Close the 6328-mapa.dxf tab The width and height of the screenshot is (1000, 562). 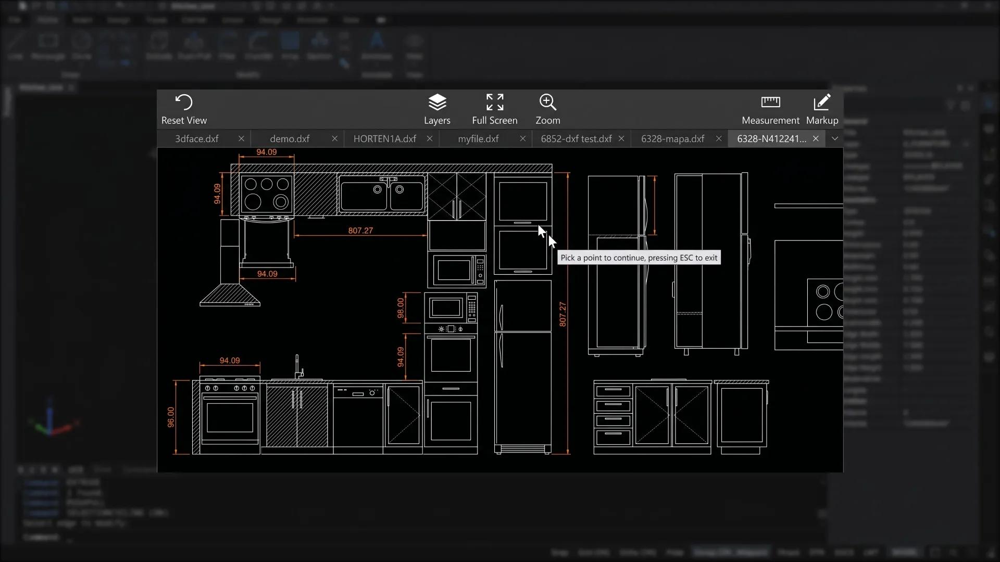[719, 138]
